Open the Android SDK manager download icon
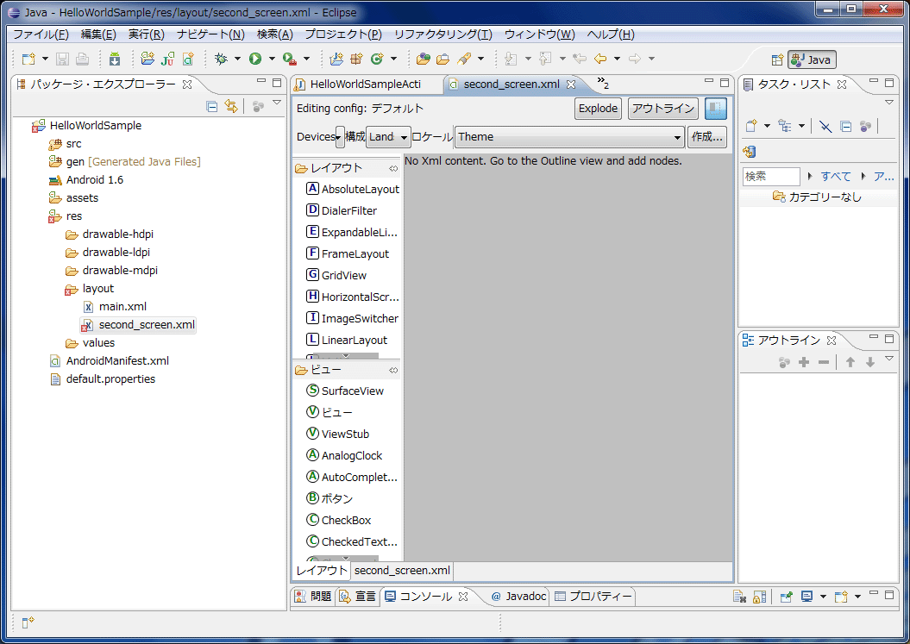This screenshot has width=910, height=644. [x=115, y=59]
